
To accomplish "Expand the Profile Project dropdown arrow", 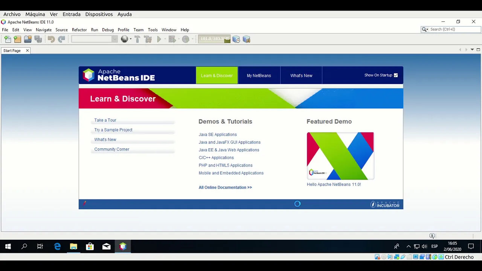I will click(x=192, y=39).
